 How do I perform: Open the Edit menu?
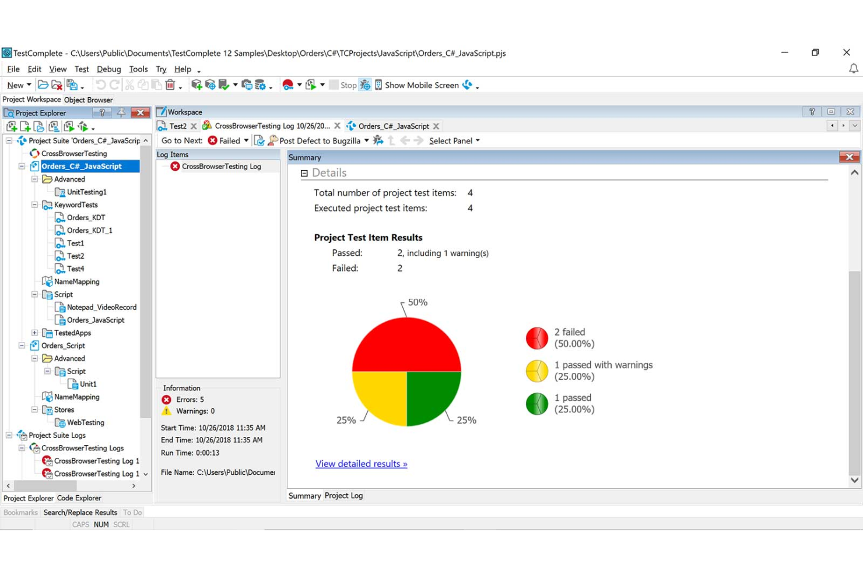(34, 69)
